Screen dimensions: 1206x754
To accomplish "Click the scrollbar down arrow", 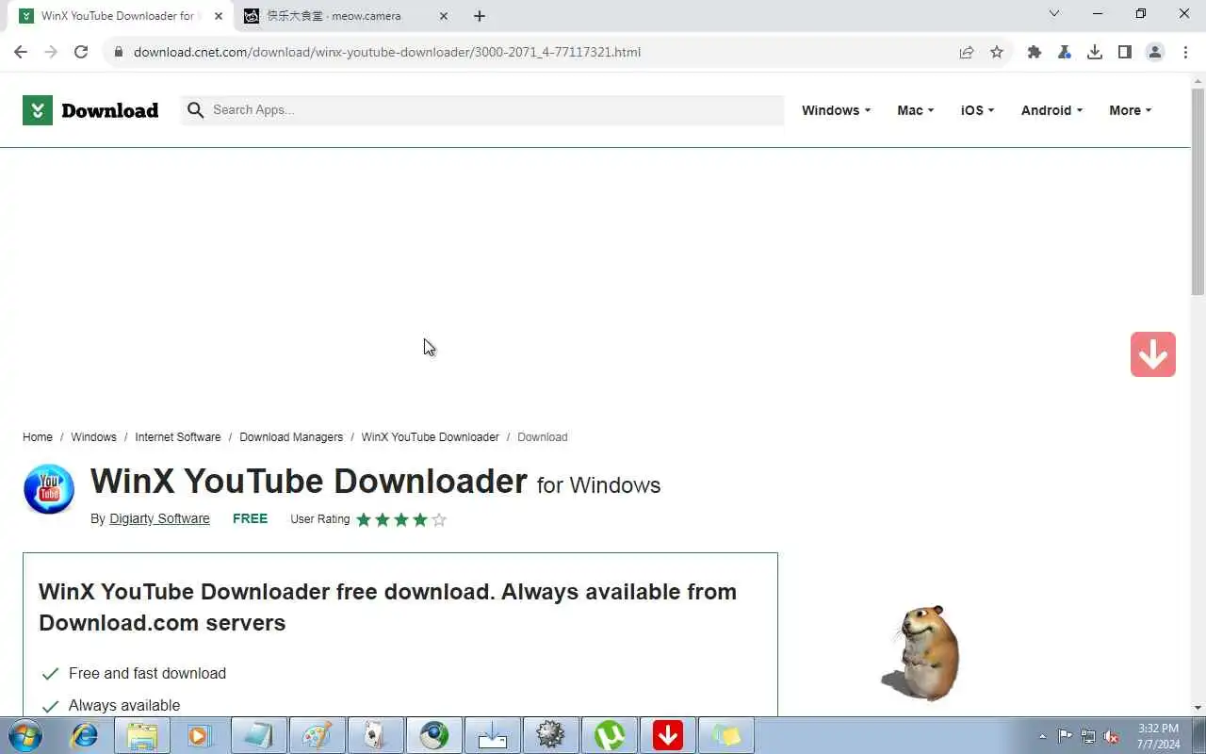I will (x=1198, y=707).
